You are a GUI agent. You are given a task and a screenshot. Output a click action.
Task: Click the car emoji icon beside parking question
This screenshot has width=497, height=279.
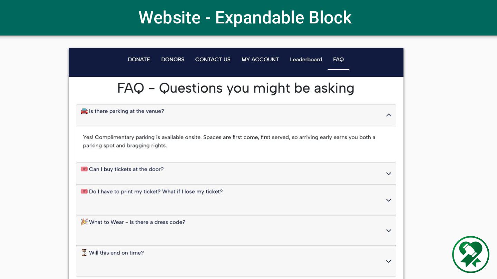coord(84,111)
